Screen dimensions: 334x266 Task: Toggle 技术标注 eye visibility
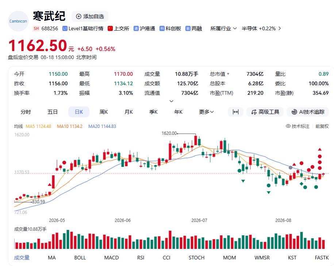click(297, 126)
